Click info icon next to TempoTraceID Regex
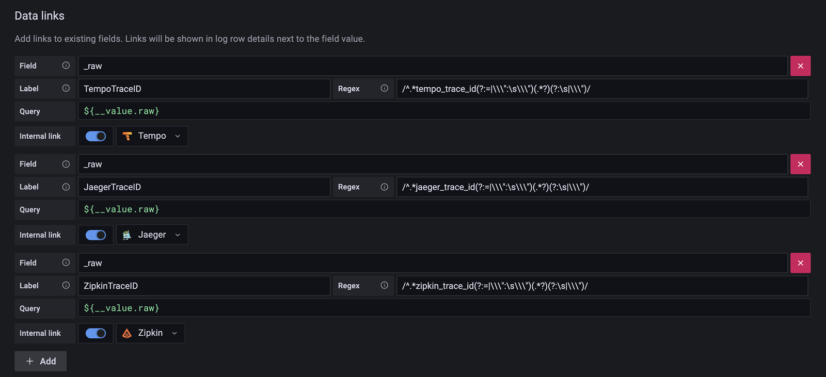The width and height of the screenshot is (826, 377). pyautogui.click(x=384, y=88)
